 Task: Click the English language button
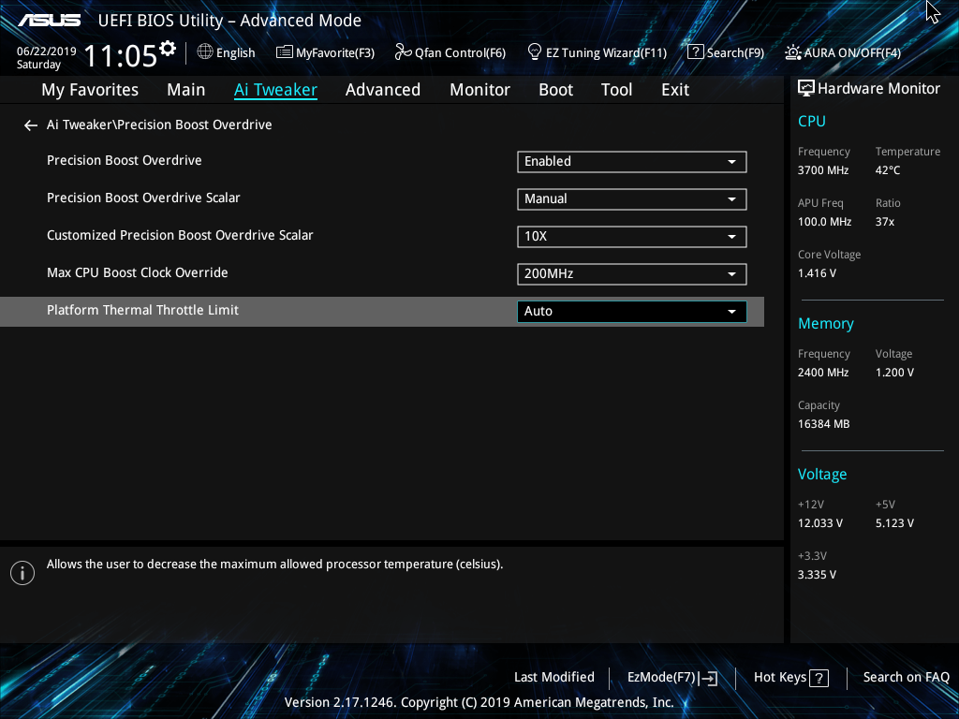227,52
